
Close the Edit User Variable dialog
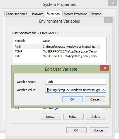tap(105, 68)
